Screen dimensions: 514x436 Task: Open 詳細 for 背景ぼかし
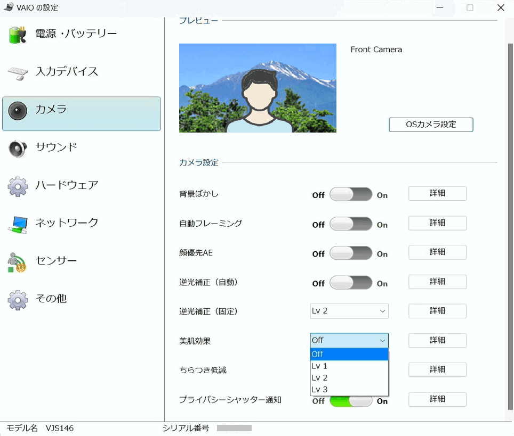(x=437, y=193)
